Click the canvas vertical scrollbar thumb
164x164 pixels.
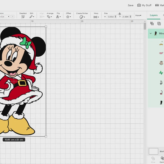[145, 26]
